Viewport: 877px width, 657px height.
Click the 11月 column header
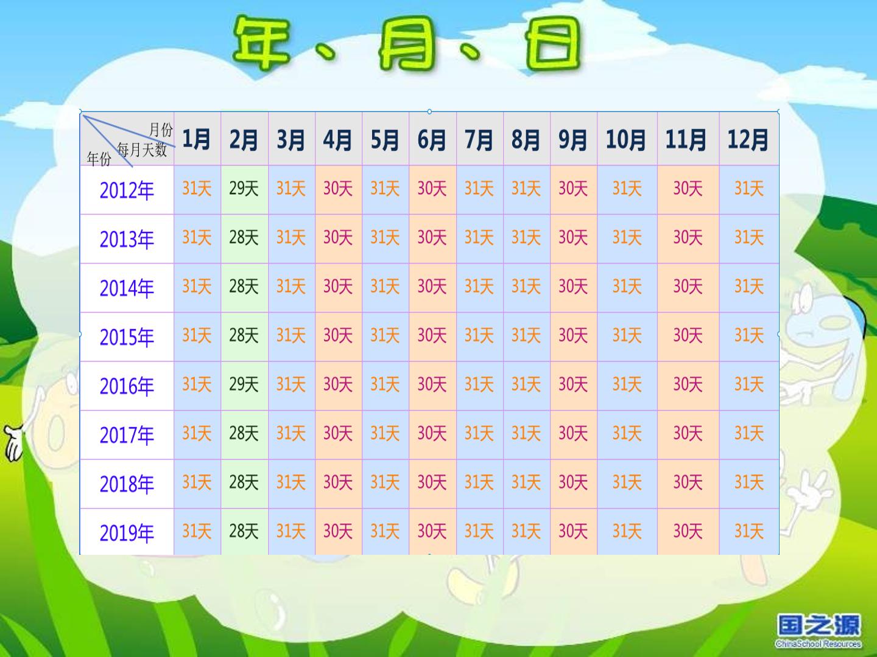pos(687,139)
